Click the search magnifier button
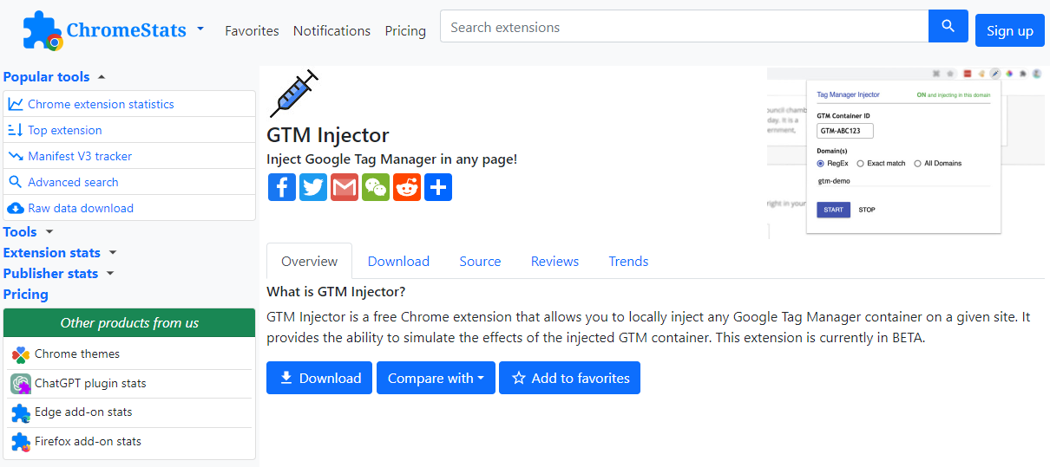Screen dimensions: 1050x467 pyautogui.click(x=948, y=26)
